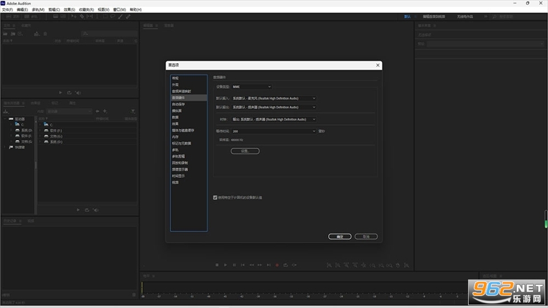548x308 pixels.
Task: Toggle Auto-Play in Media Browser preview controls
Action: tap(95, 210)
